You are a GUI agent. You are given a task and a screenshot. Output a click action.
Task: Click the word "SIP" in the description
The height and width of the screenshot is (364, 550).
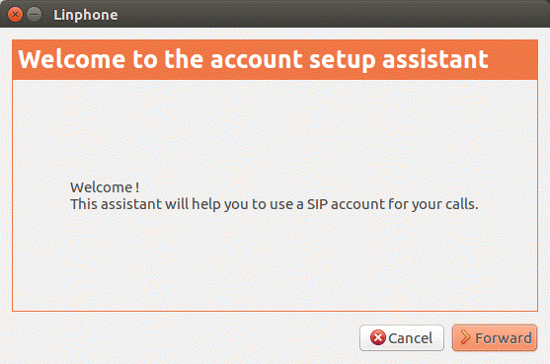point(317,204)
